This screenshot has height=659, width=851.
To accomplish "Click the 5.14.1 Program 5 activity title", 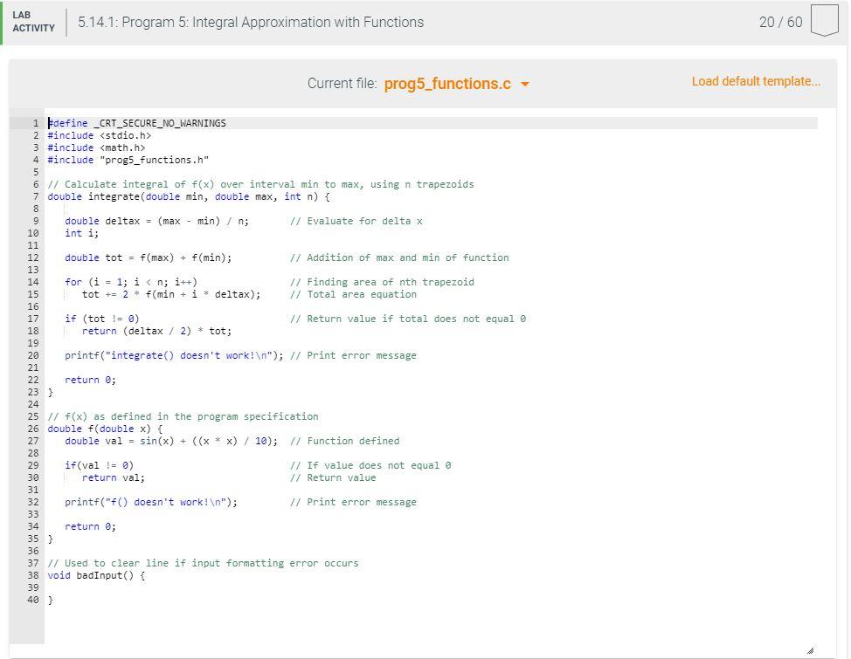I will click(x=249, y=22).
